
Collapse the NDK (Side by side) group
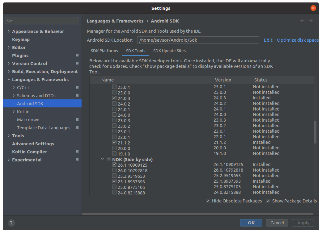[x=102, y=159]
